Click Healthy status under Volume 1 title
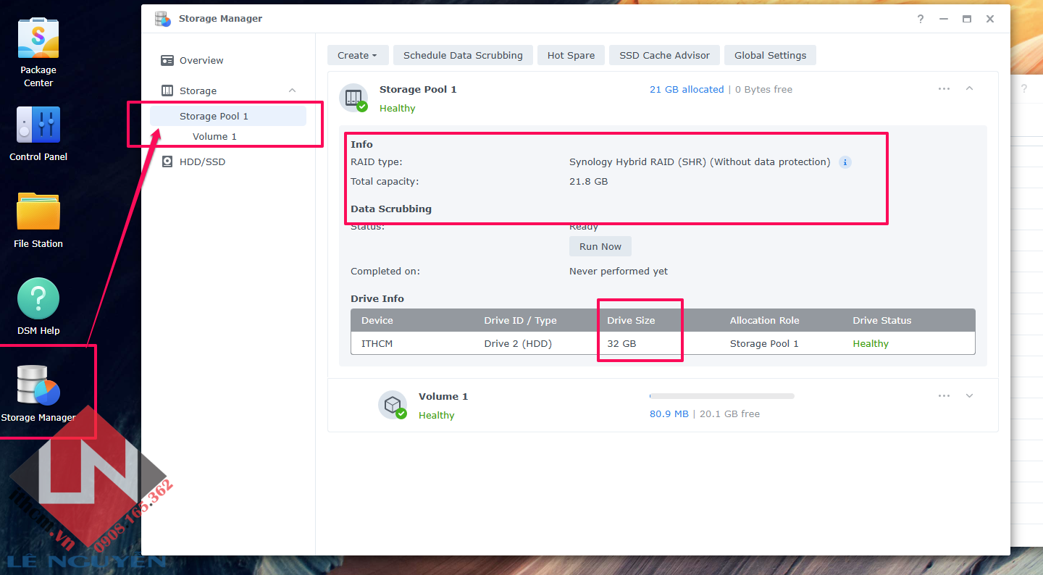 pos(437,415)
